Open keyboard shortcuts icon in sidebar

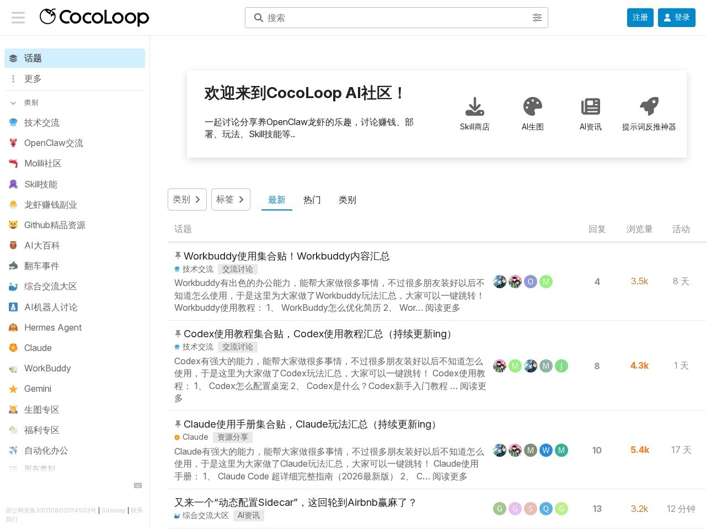click(138, 485)
